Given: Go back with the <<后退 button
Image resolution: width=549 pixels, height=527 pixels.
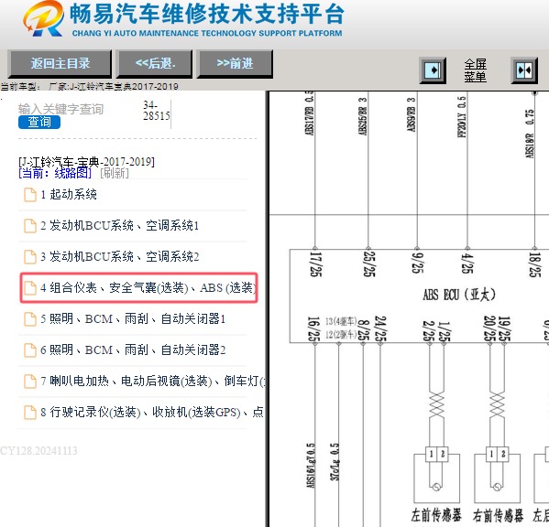Looking at the screenshot, I should pos(154,64).
